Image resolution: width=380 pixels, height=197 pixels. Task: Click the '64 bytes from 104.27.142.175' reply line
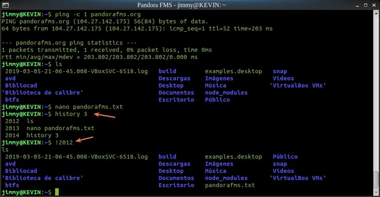click(x=137, y=28)
